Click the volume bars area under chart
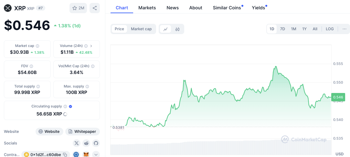Viewport: 350px width, 157px height. [221, 148]
